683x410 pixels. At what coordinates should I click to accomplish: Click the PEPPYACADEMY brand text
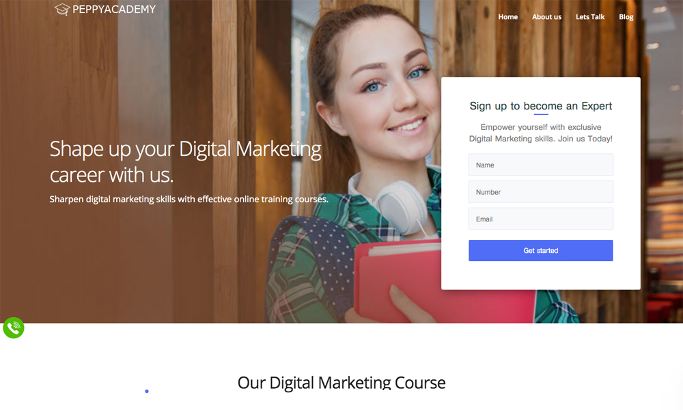(x=114, y=9)
